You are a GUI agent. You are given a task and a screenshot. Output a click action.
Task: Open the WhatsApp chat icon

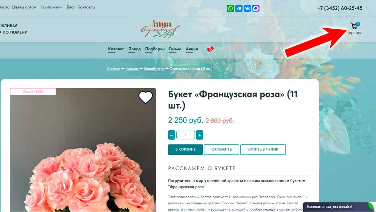pos(230,8)
